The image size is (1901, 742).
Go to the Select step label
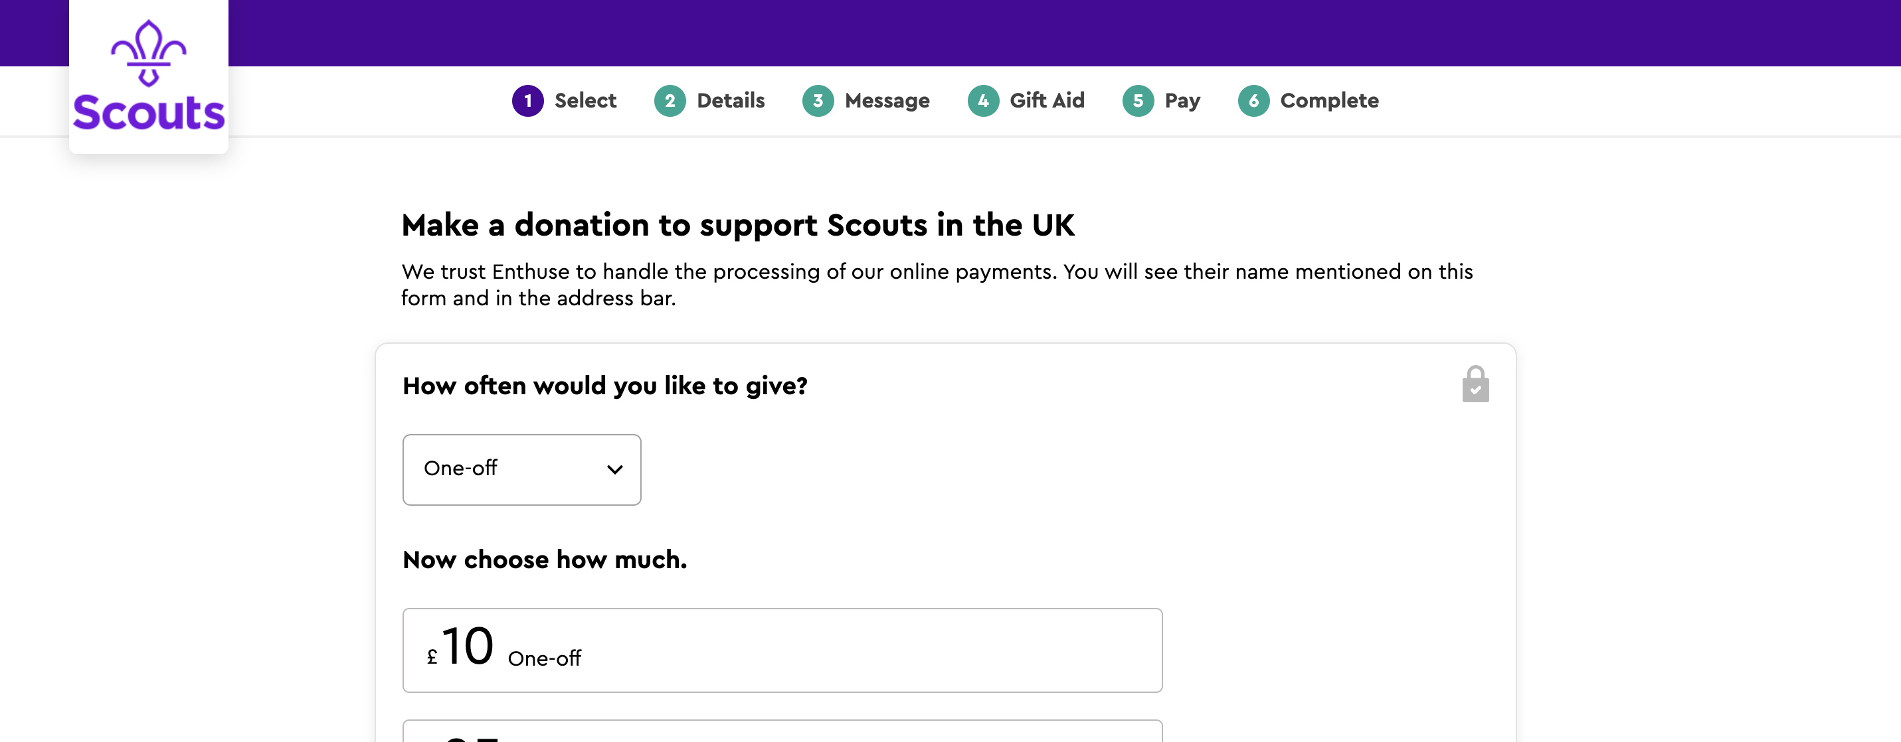tap(585, 101)
